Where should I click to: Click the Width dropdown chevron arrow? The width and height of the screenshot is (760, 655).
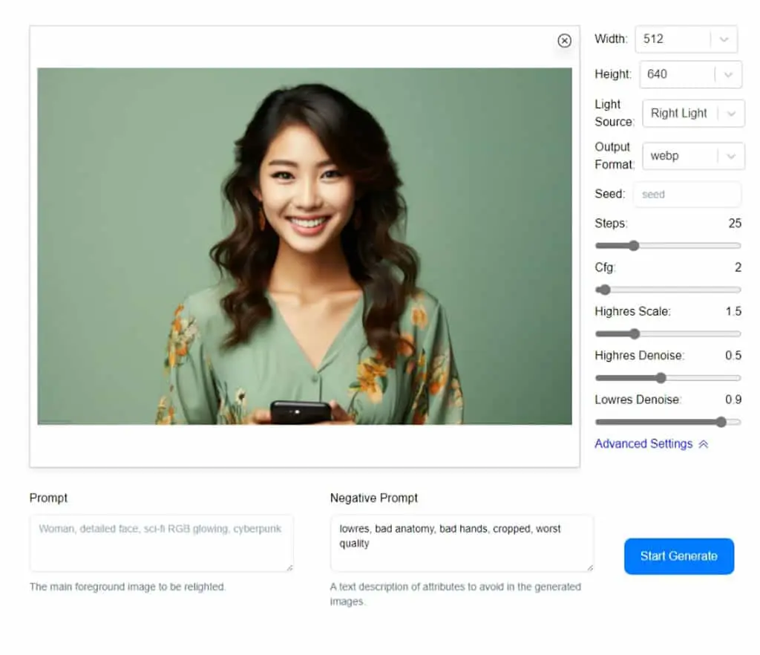coord(724,39)
